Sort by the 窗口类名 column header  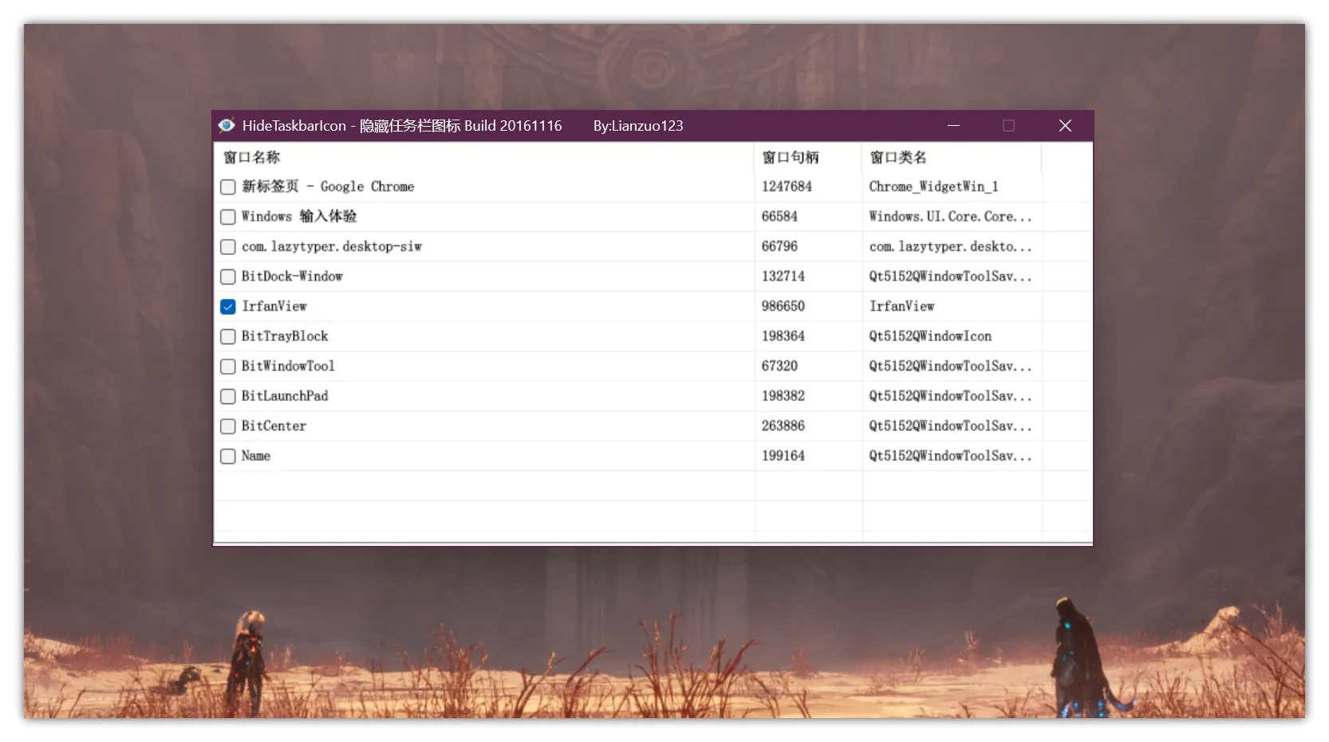897,157
